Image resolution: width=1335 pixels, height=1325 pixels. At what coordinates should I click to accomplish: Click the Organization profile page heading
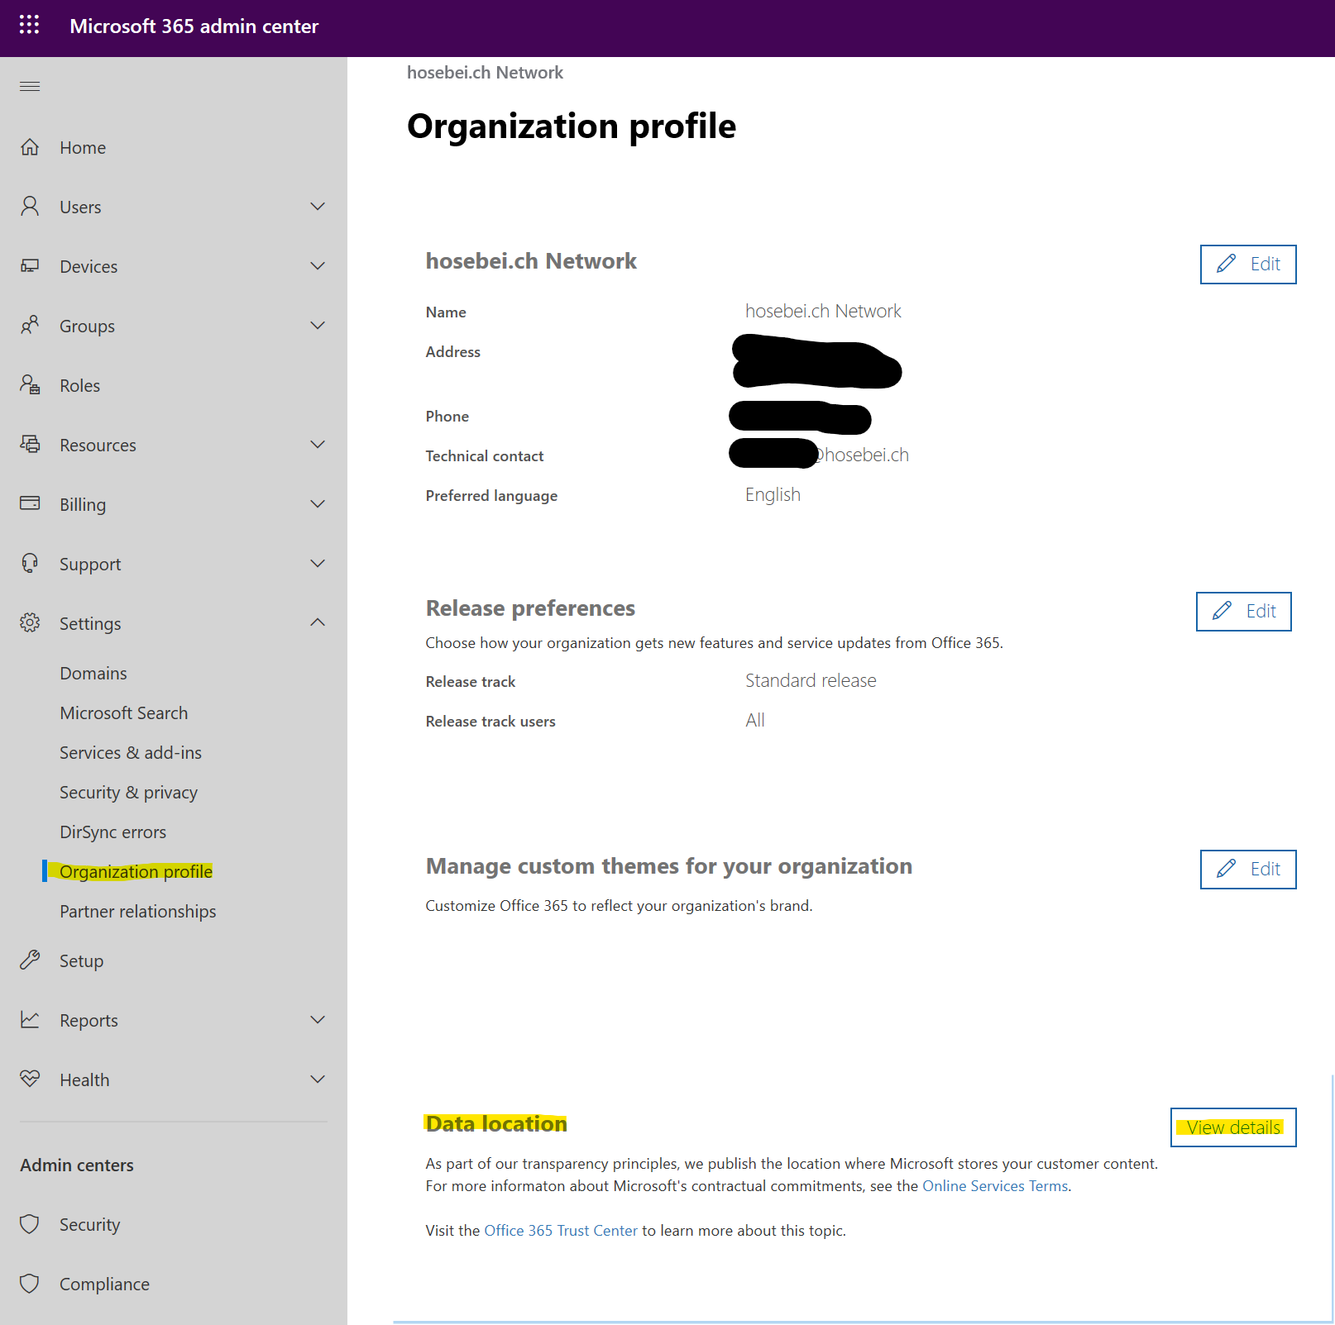pos(572,126)
